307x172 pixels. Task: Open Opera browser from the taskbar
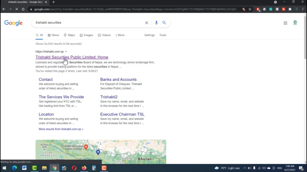(74, 168)
